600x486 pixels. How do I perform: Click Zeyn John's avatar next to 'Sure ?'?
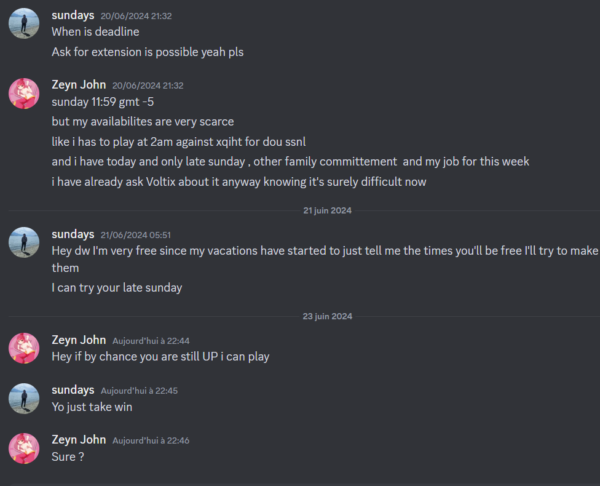click(24, 448)
